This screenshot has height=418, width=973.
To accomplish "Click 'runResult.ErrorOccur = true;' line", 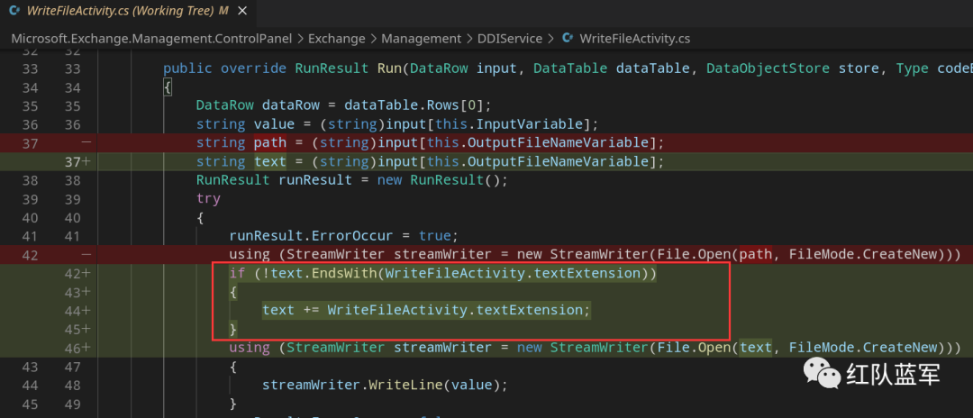I will click(x=343, y=236).
